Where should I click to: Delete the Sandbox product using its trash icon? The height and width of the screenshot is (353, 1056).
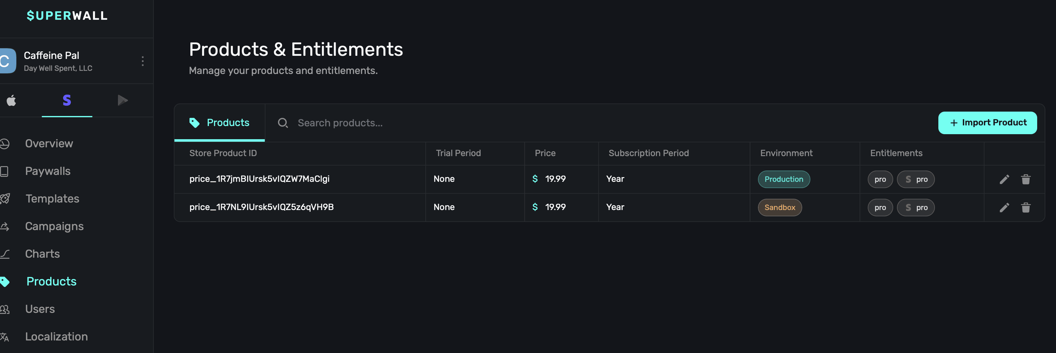[x=1026, y=208]
